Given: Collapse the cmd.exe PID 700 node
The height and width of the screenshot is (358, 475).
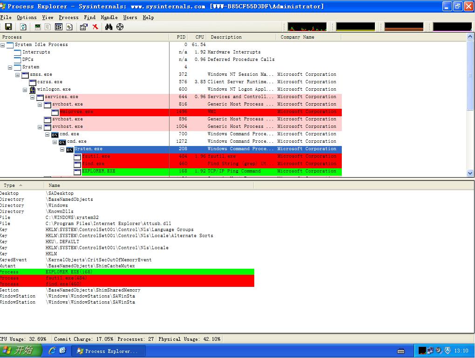Looking at the screenshot, I should tap(47, 134).
